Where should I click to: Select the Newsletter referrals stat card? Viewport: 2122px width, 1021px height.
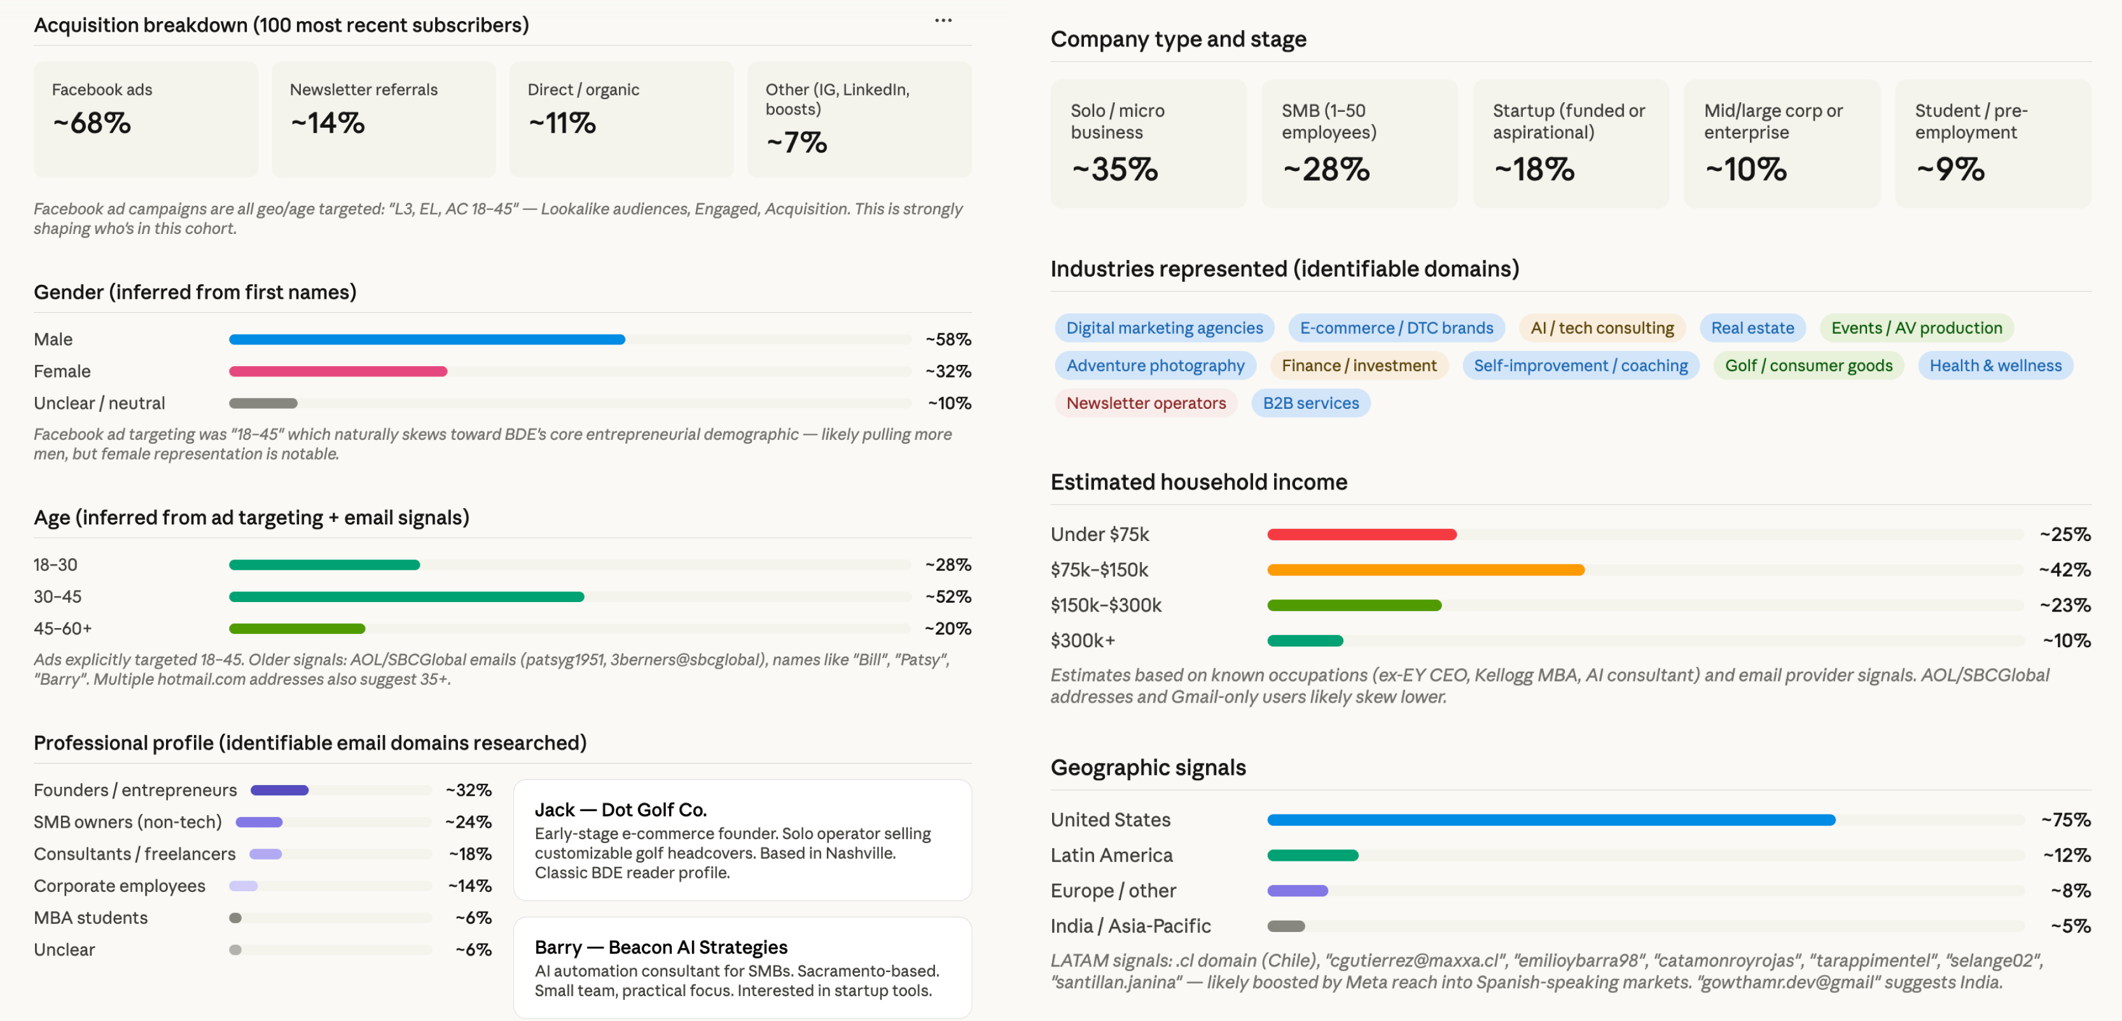383,119
